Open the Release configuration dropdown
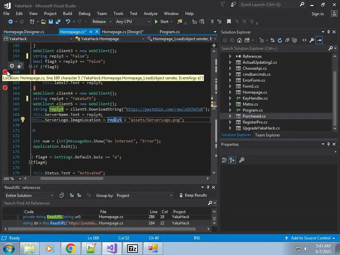The height and width of the screenshot is (255, 340). (102, 22)
